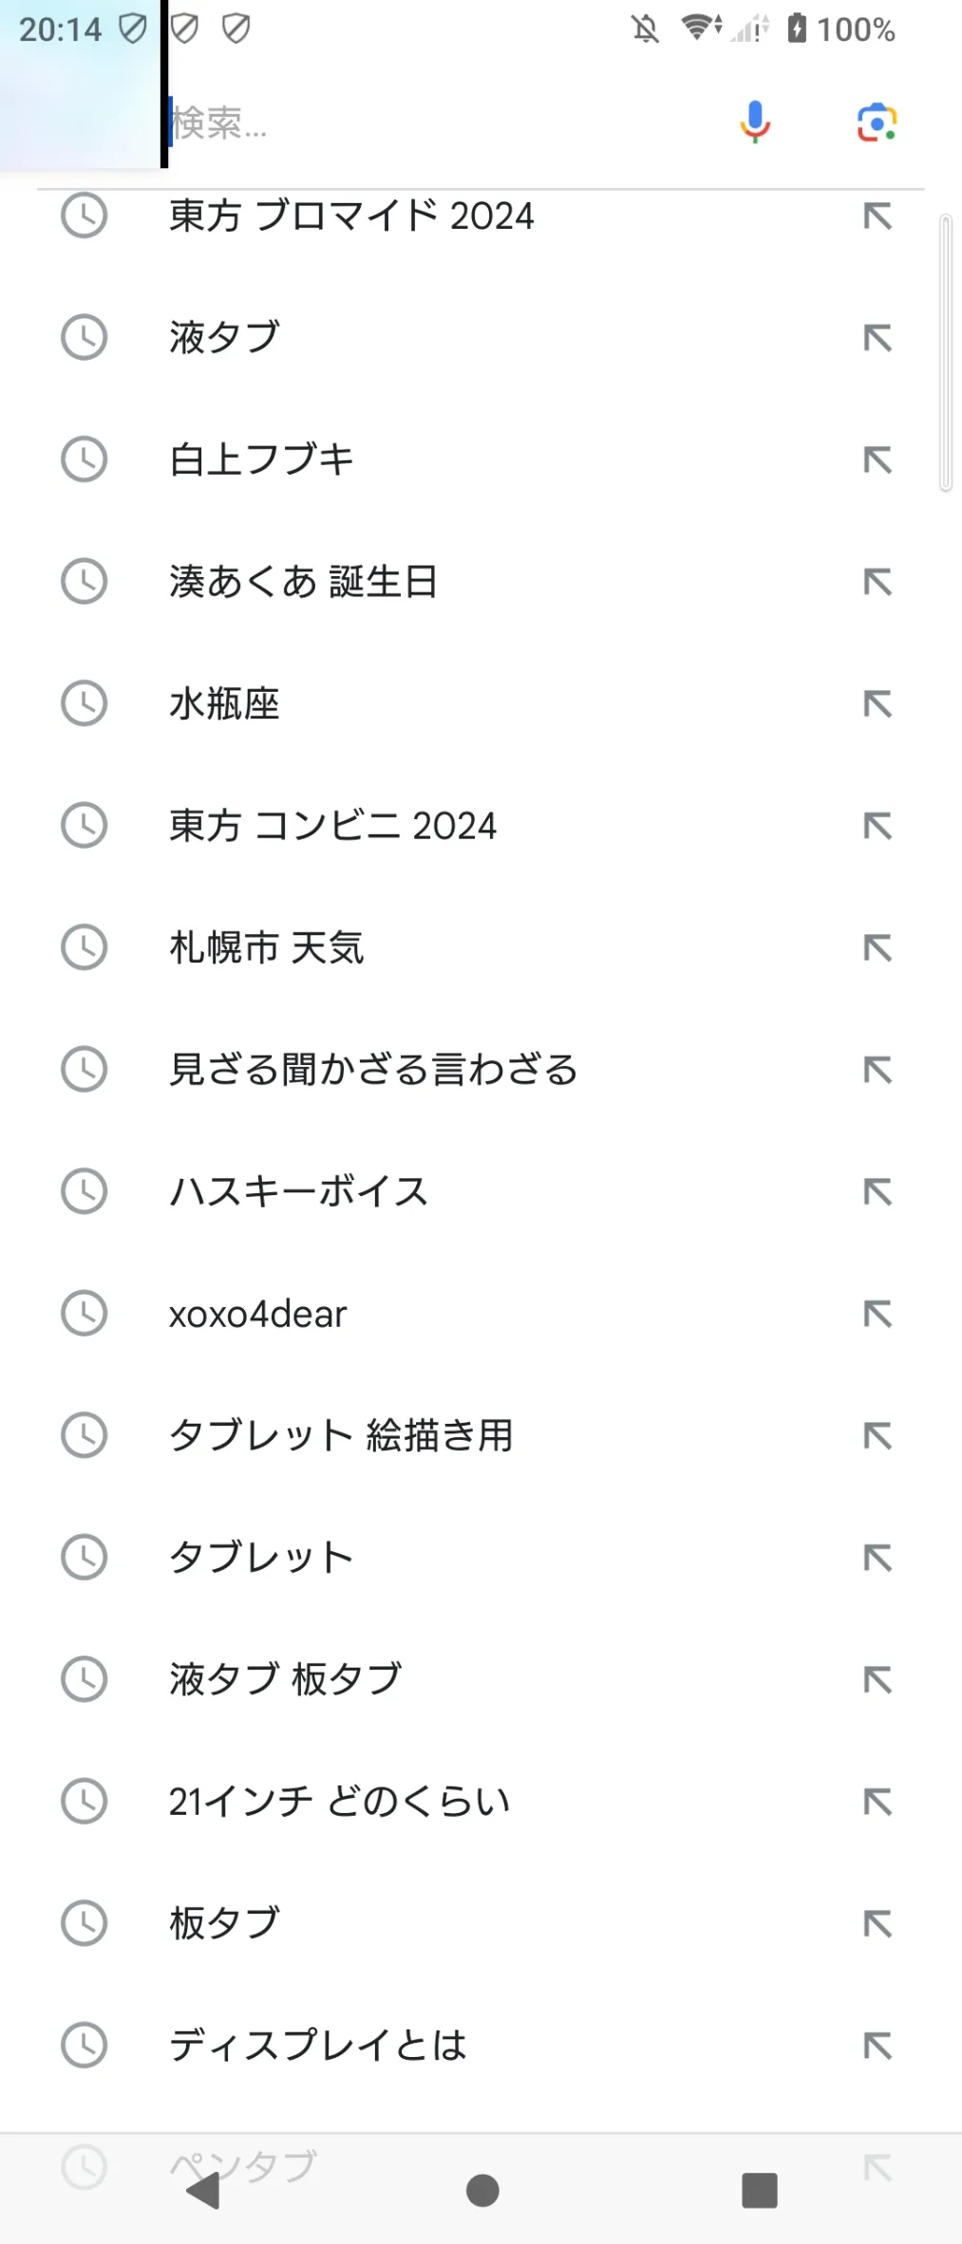
Task: Tap the history clock icon beside 札幌市 天気
Action: pos(84,947)
